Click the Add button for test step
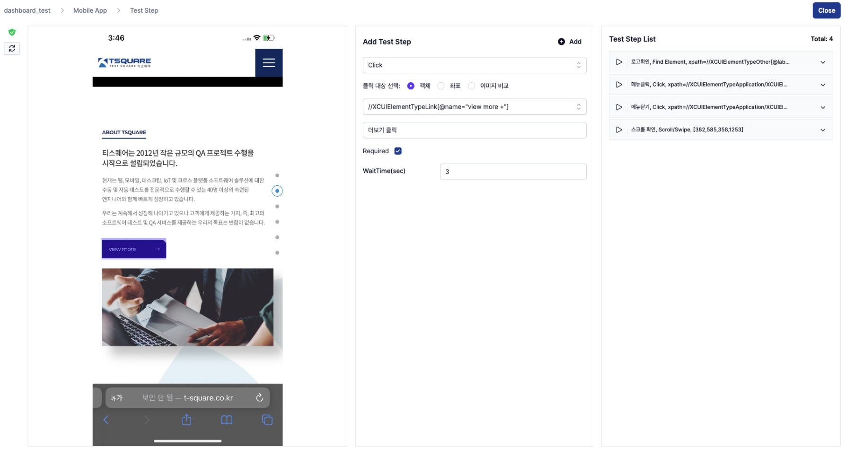This screenshot has height=467, width=846. (x=570, y=42)
